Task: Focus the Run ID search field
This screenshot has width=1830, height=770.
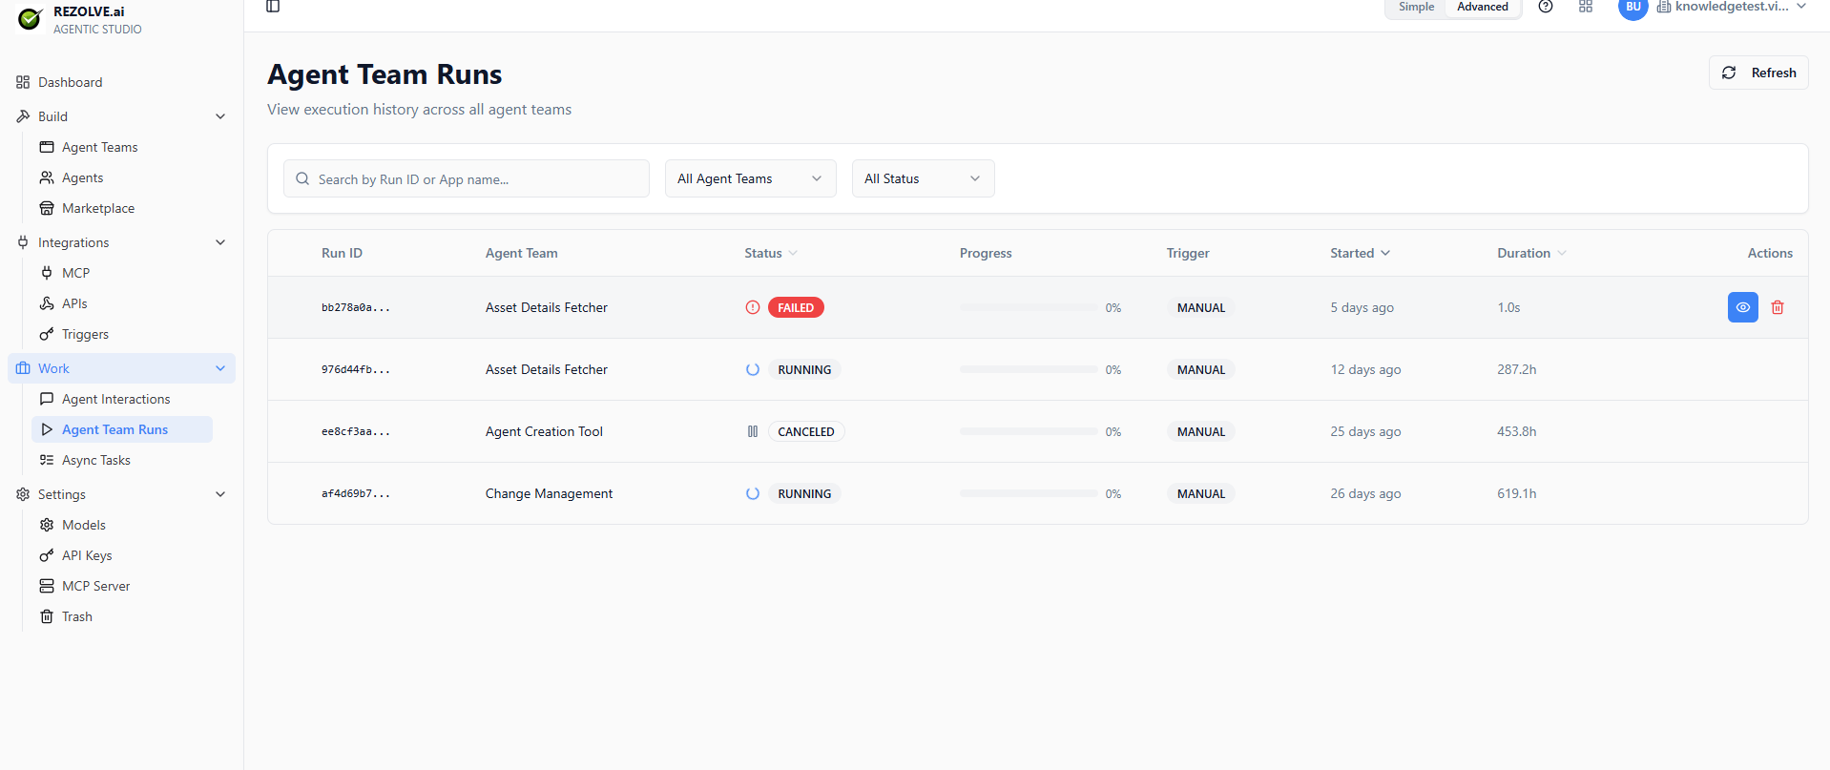Action: coord(467,178)
